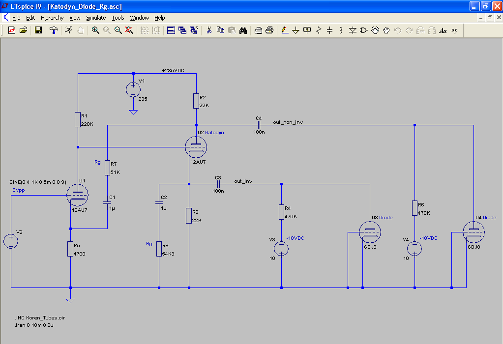Click the Aa Text tool
This screenshot has height=344, width=503.
coord(443,30)
